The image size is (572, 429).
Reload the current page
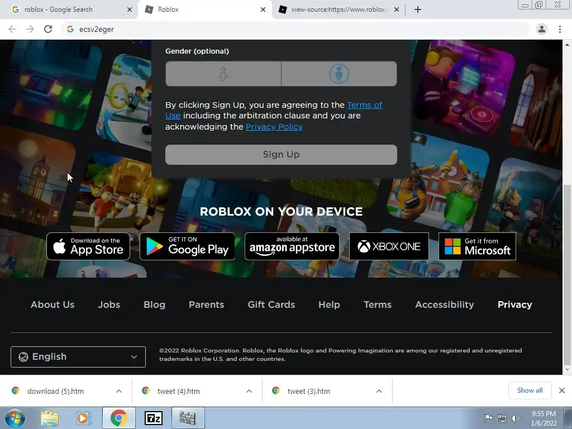48,29
